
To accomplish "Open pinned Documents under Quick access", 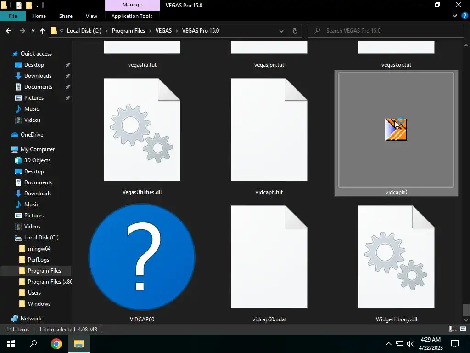I will tap(38, 87).
